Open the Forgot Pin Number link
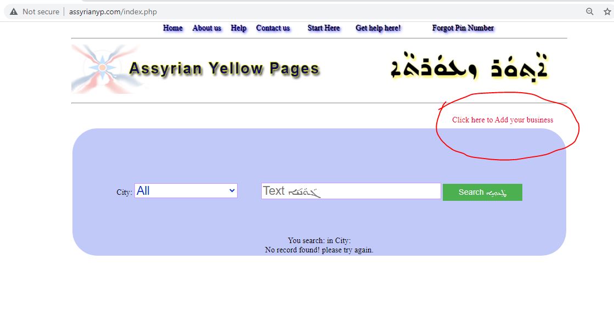This screenshot has height=321, width=614. point(463,28)
